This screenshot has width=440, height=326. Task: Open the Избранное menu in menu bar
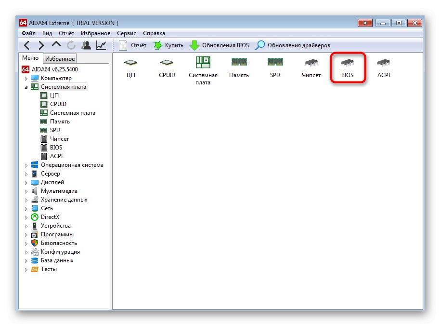[x=95, y=33]
